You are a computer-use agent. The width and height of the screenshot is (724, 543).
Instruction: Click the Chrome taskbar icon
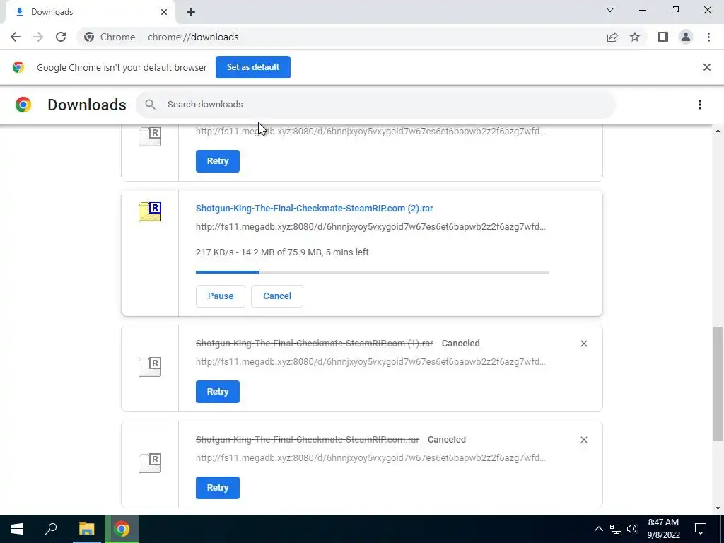[x=122, y=529]
